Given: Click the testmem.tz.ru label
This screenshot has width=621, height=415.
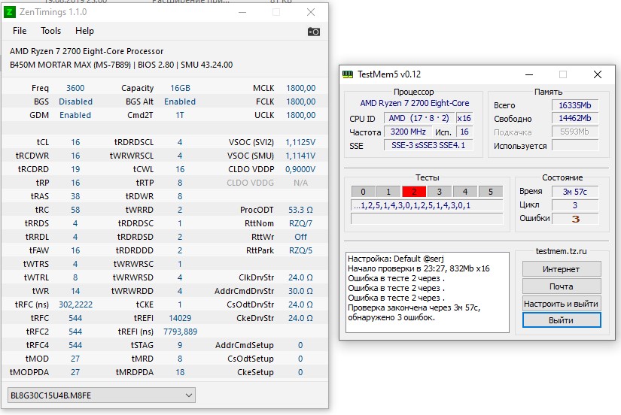Looking at the screenshot, I should pyautogui.click(x=561, y=251).
